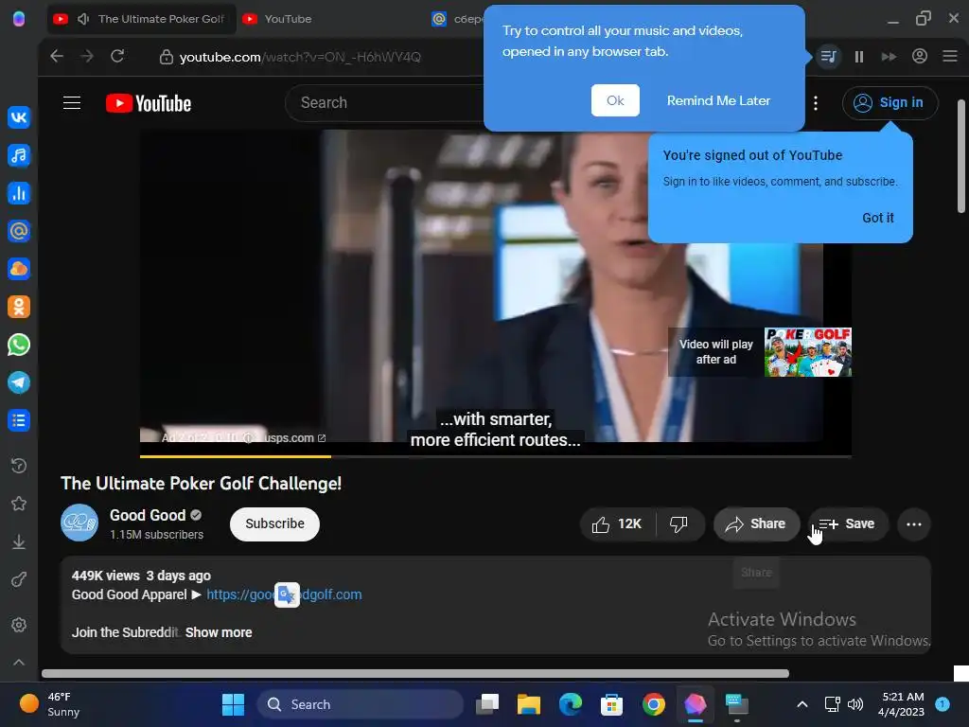This screenshot has width=969, height=727.
Task: Mute the tab using its speaker icon
Action: [83, 19]
